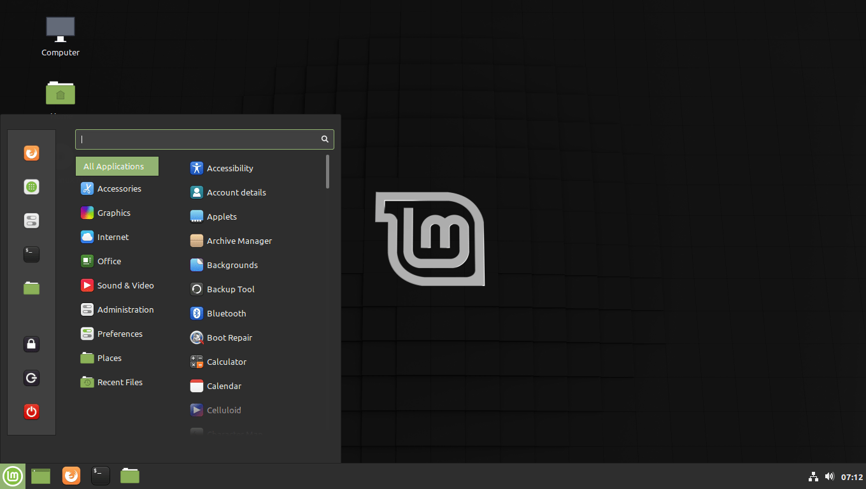
Task: Click the menu search text field
Action: point(199,139)
